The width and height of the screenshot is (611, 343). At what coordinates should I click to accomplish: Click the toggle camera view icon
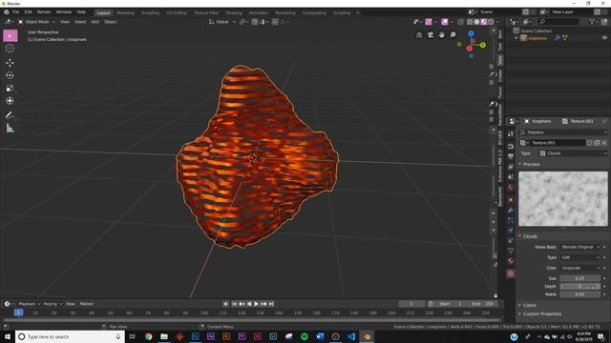431,35
